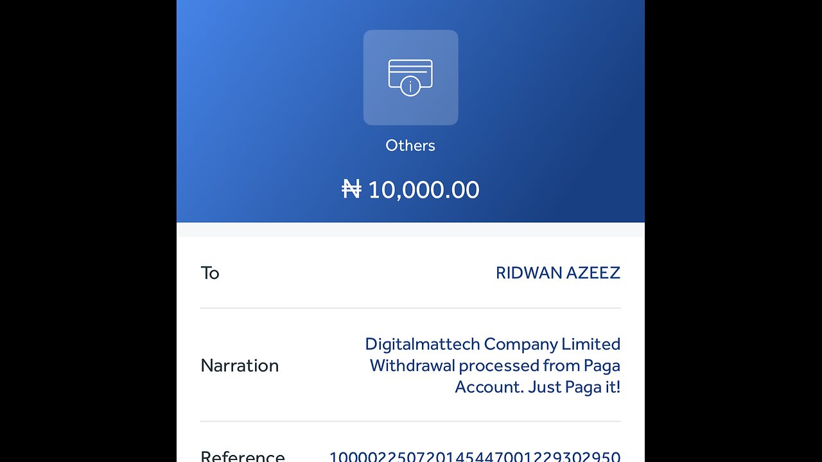Viewport: 822px width, 462px height.
Task: Tap the small info circle on card icon
Action: coord(410,86)
